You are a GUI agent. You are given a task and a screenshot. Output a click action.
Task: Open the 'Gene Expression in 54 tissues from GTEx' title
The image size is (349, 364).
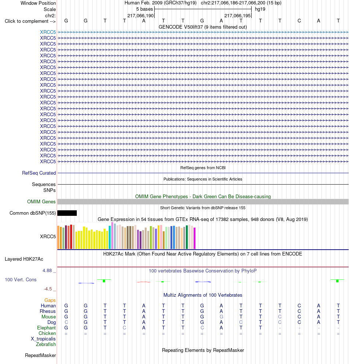tap(203, 220)
